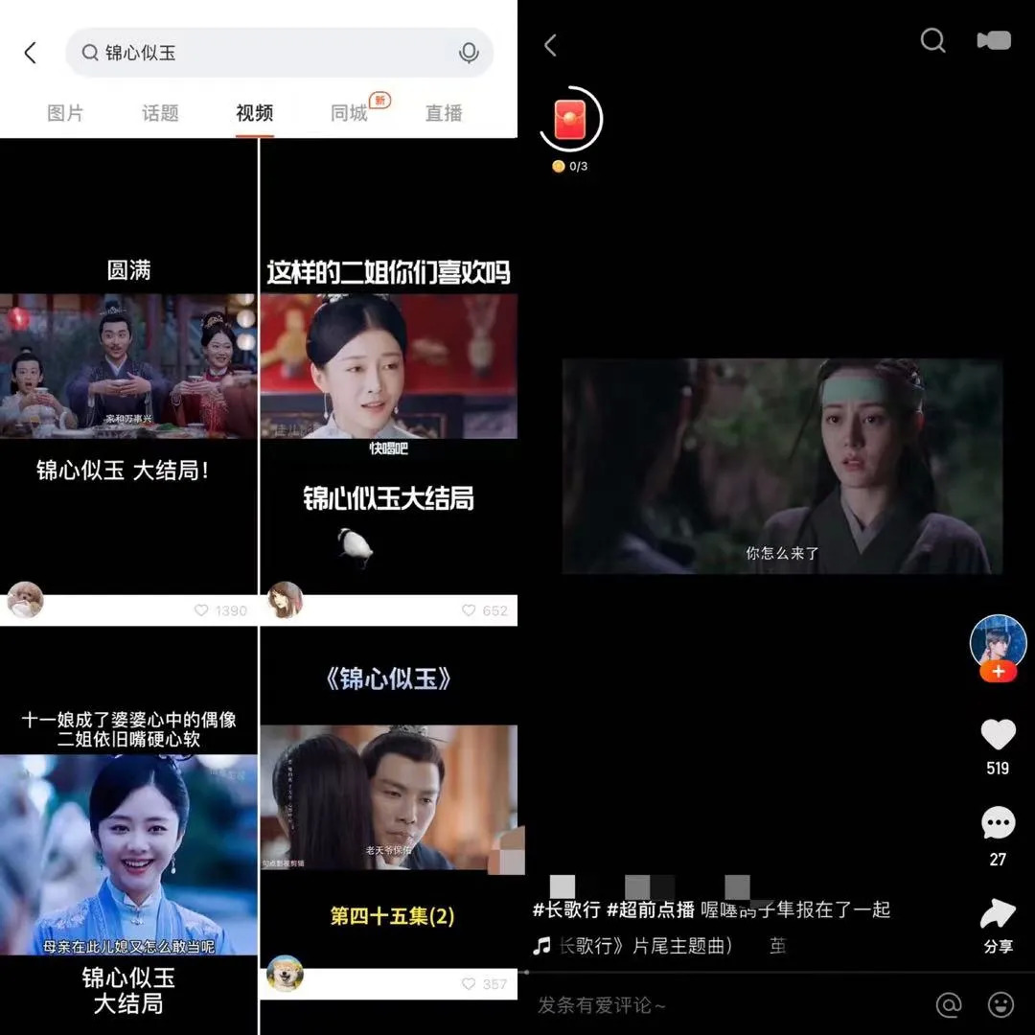Open the emoji picker icon
1035x1035 pixels.
pos(1000,1004)
